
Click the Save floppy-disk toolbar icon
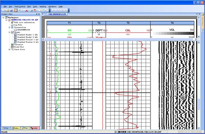pos(11,10)
